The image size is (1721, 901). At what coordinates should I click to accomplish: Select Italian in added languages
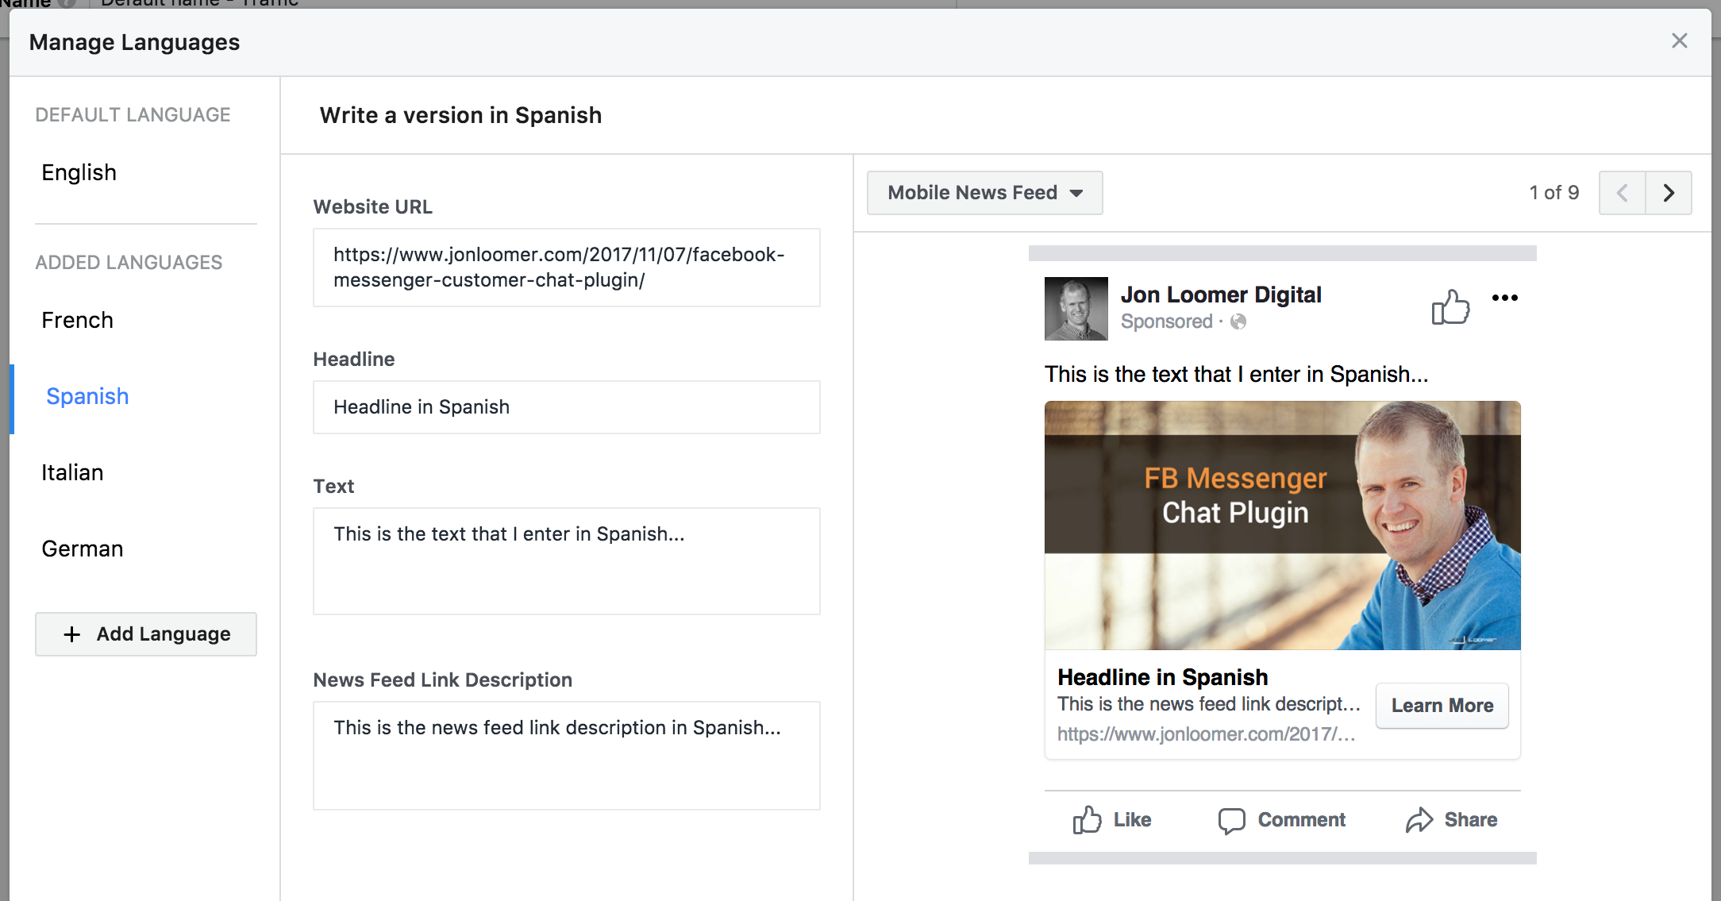tap(72, 472)
